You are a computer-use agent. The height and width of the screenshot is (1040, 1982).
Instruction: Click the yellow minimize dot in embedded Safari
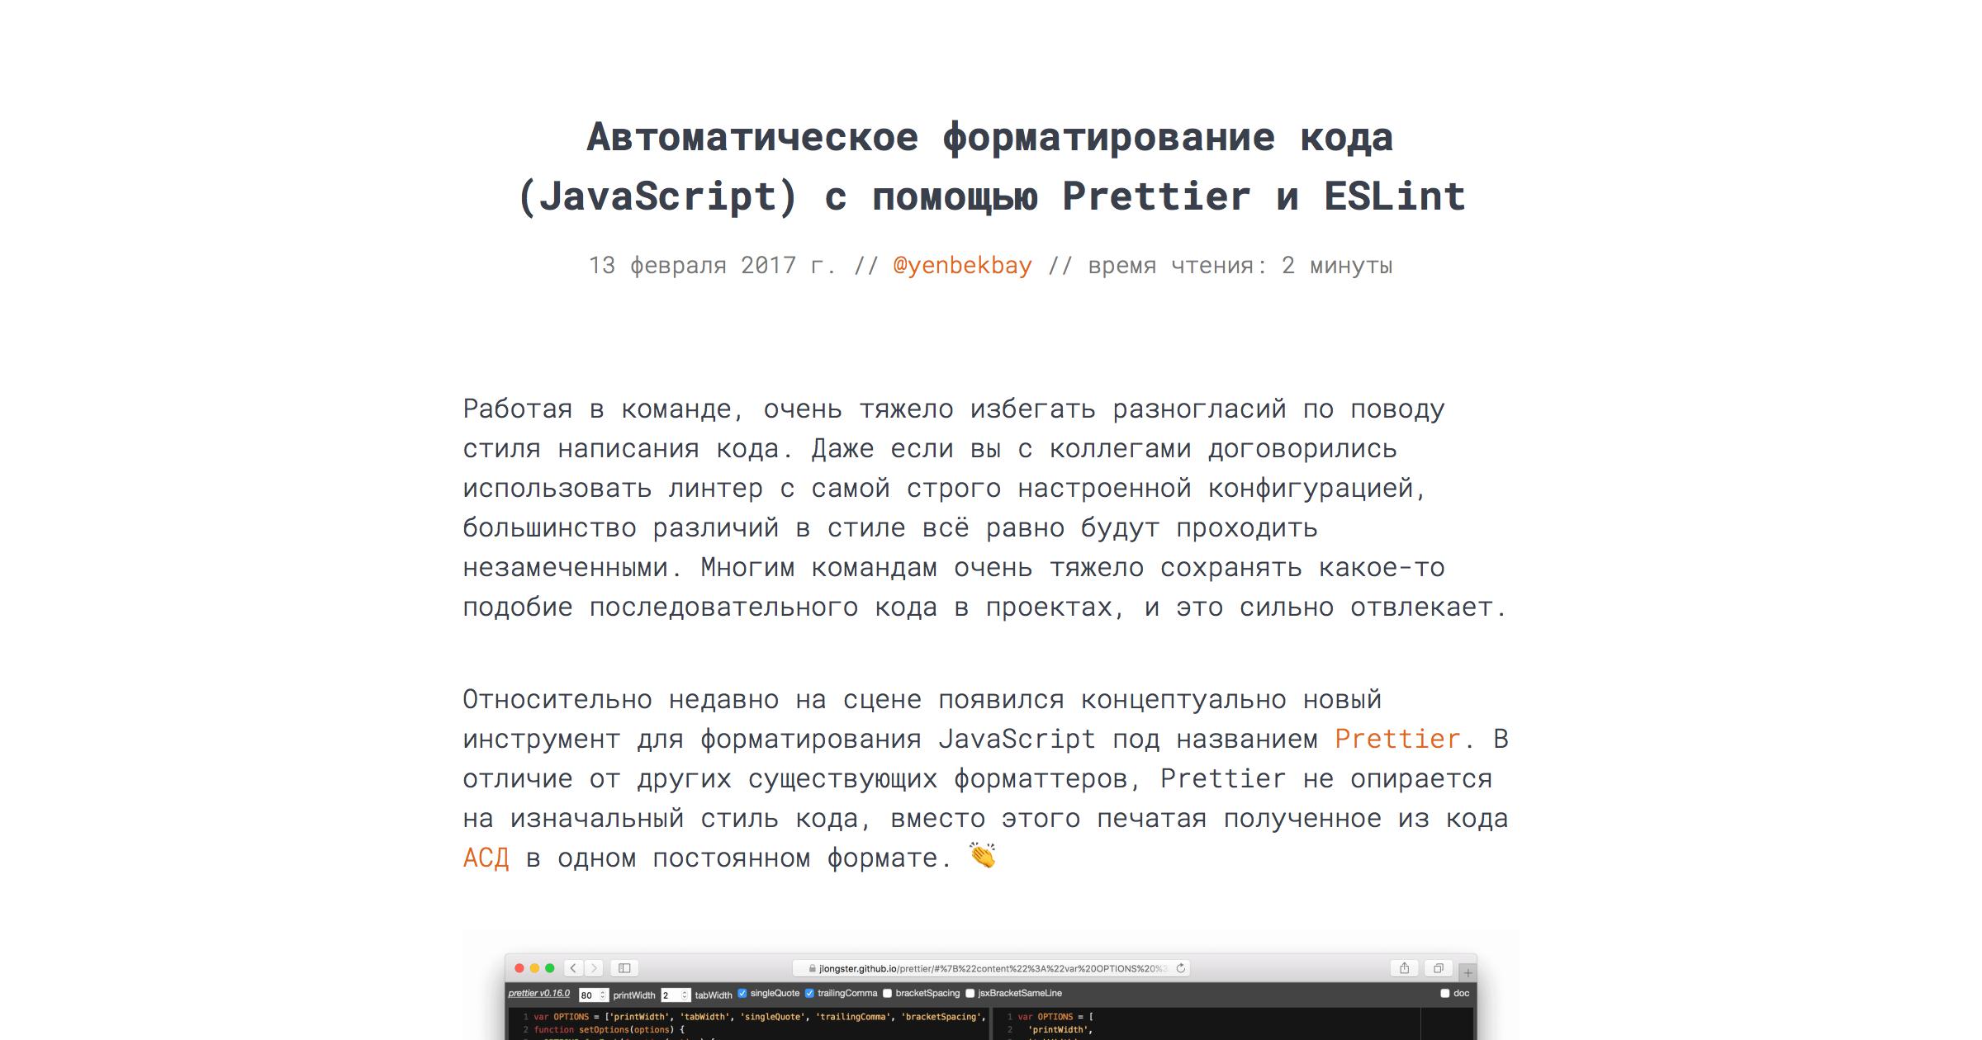pos(534,968)
